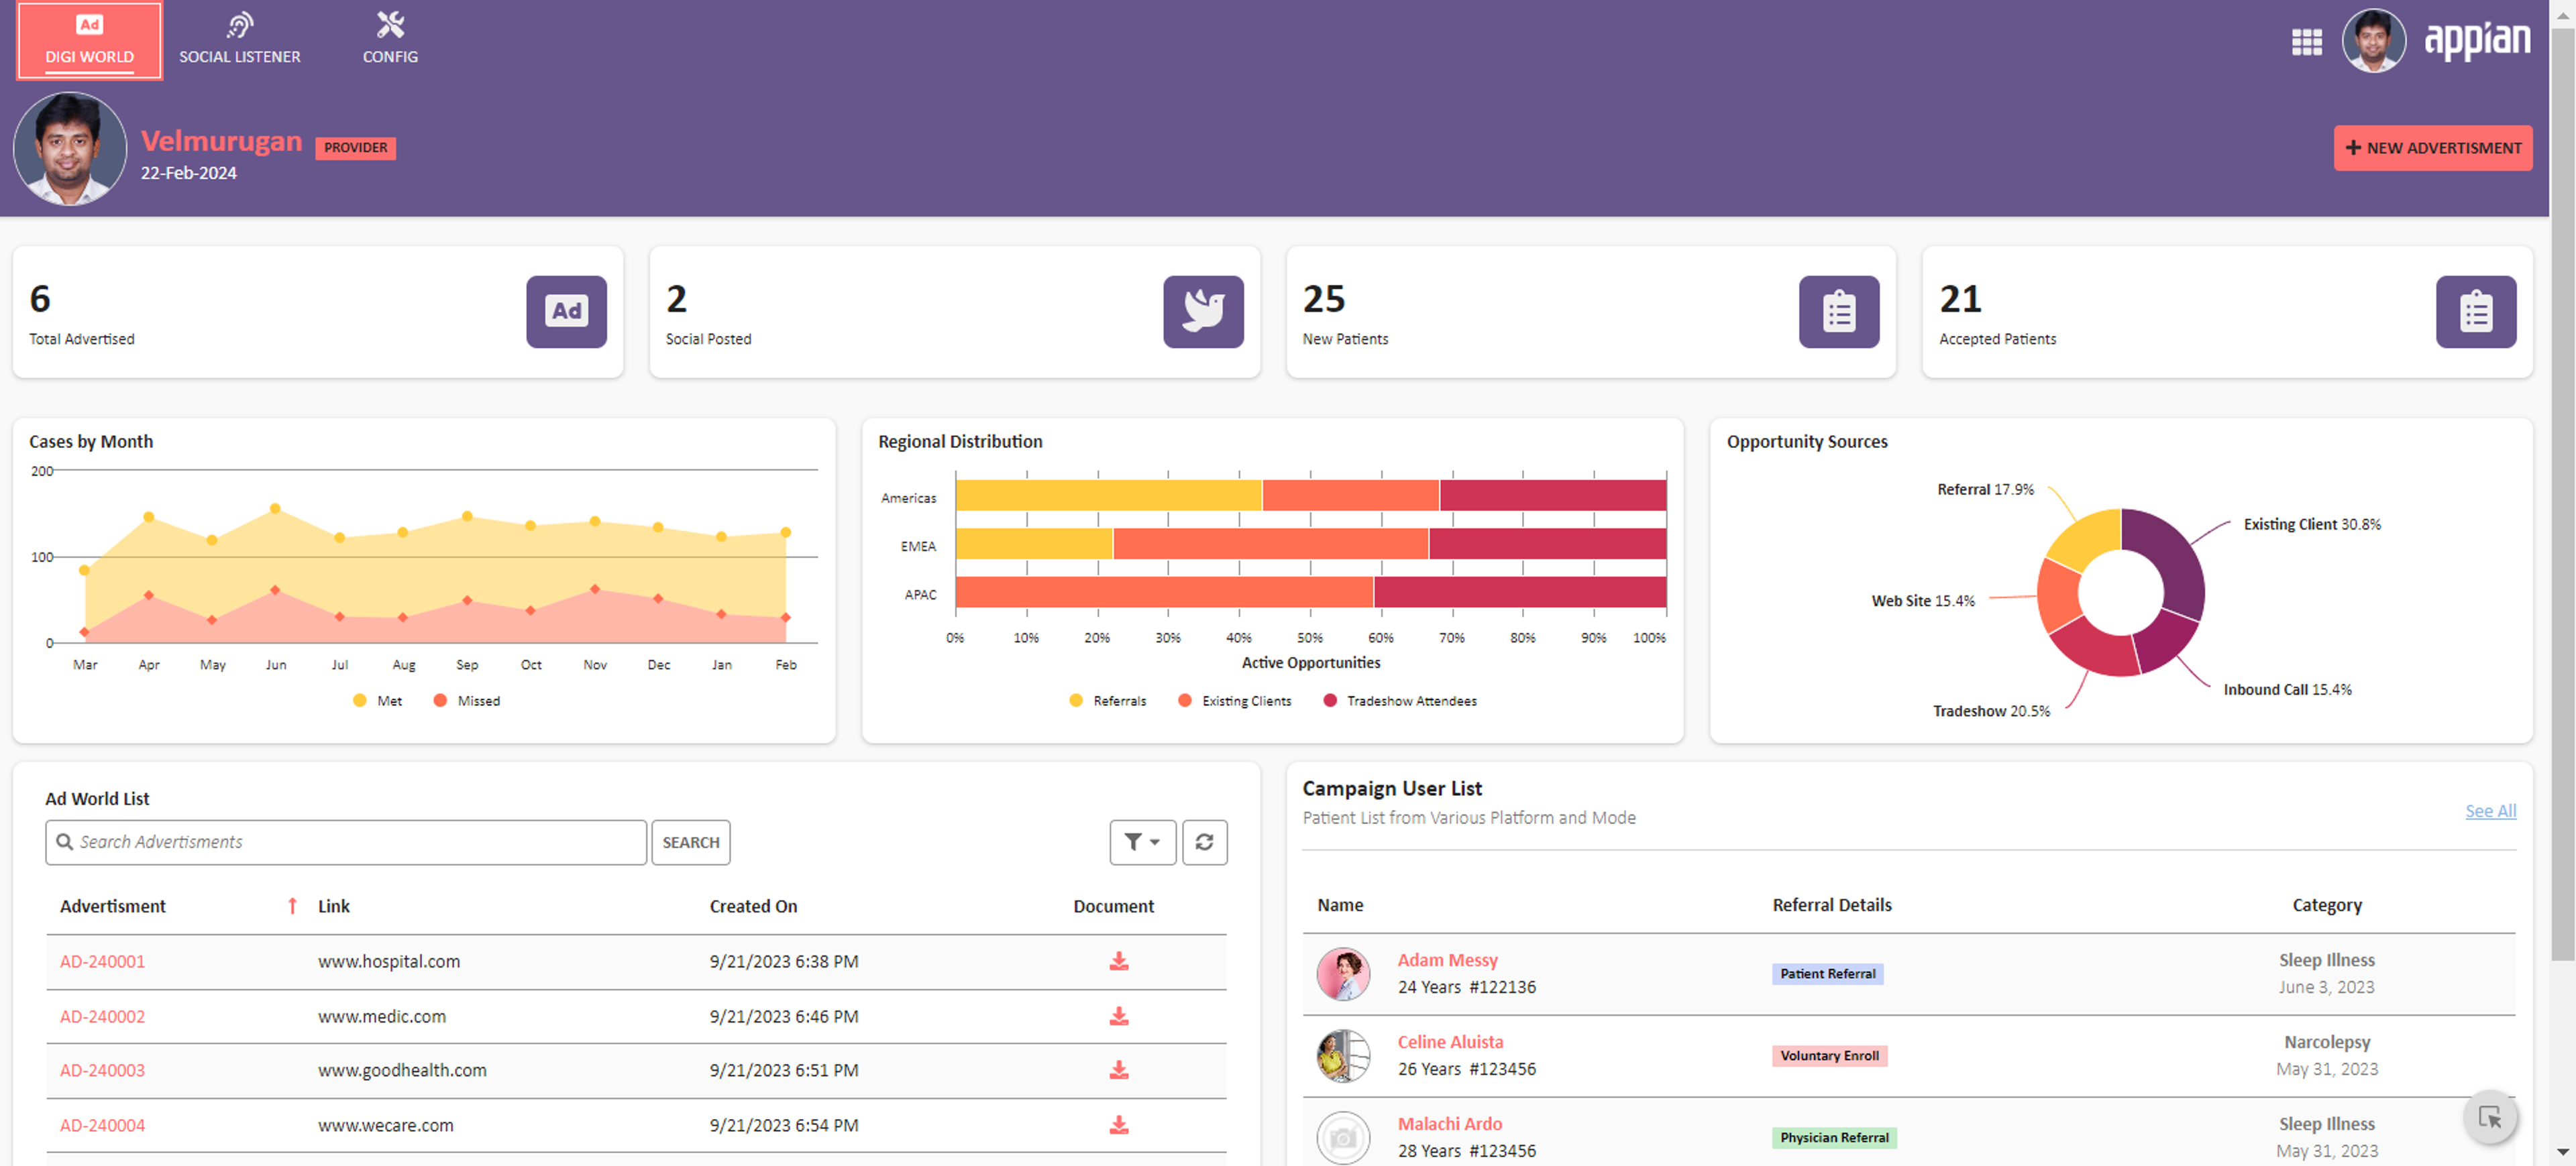Sort by Advertisment column
Viewport: 2576px width, 1166px height.
(x=113, y=907)
